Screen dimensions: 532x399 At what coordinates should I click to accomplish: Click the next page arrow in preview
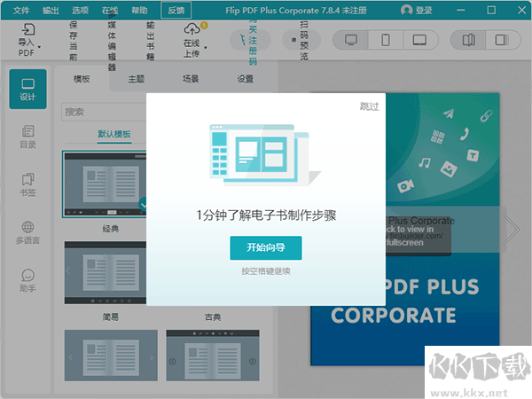(x=511, y=229)
